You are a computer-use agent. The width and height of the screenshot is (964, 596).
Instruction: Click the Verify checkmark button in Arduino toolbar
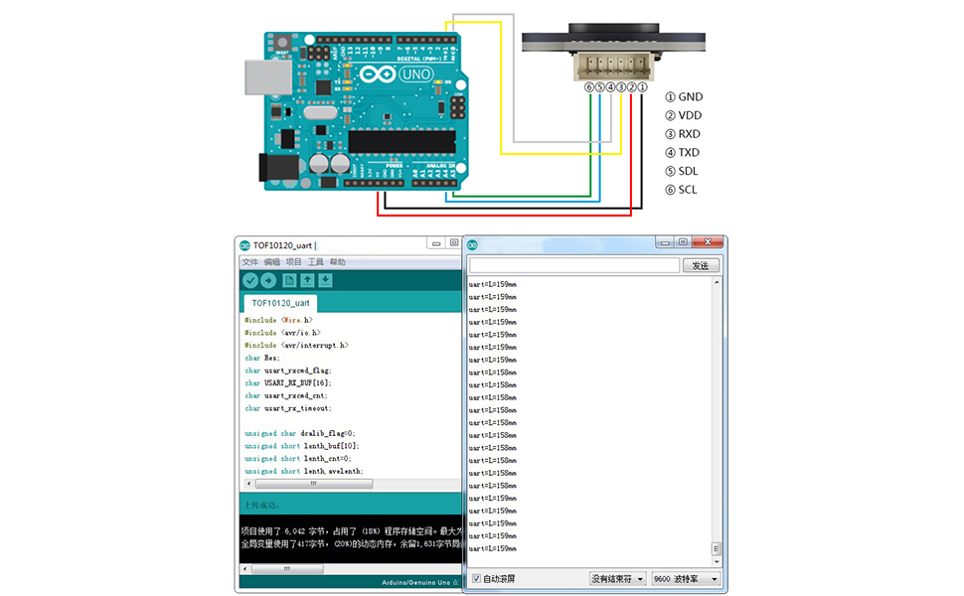[250, 281]
